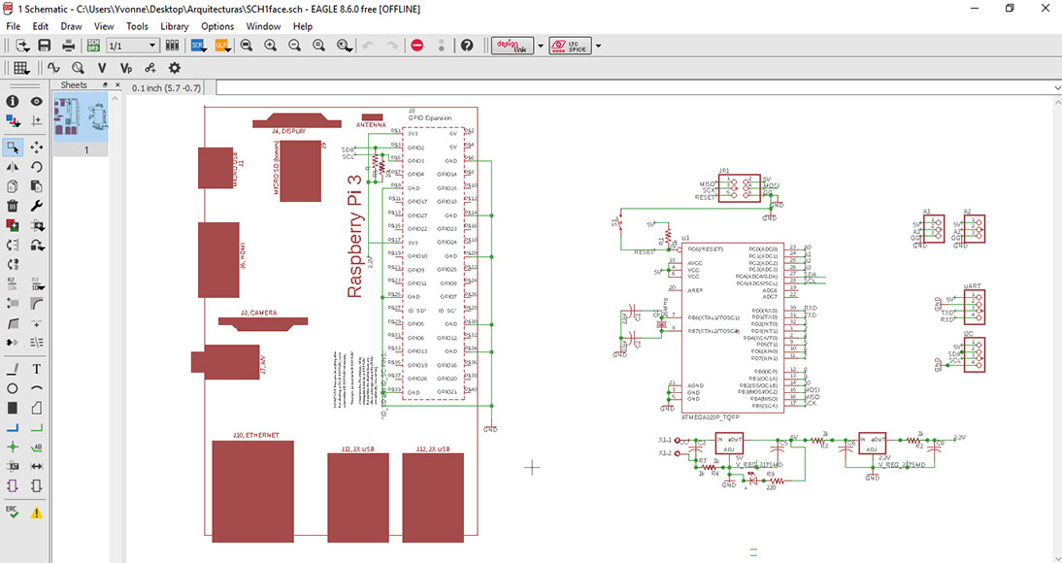Open the simulation settings gear icon
The width and height of the screenshot is (1062, 563).
pyautogui.click(x=175, y=68)
